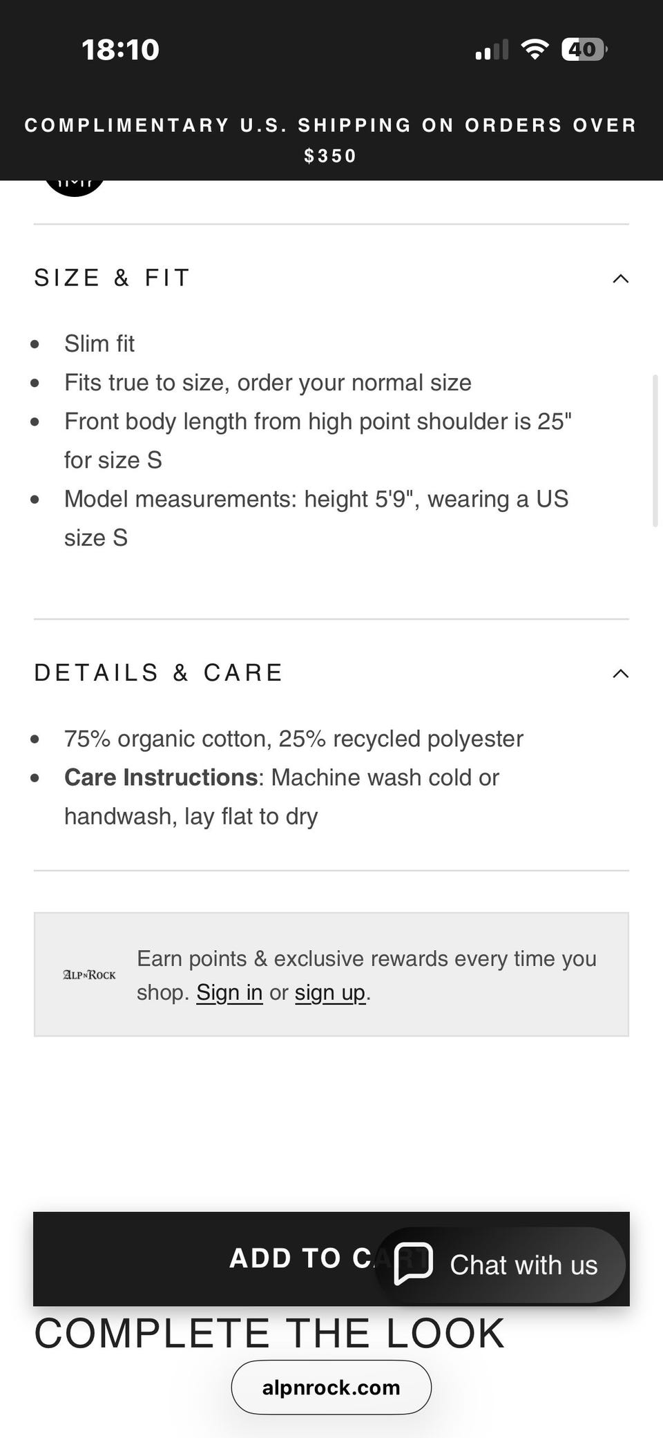This screenshot has height=1438, width=663.
Task: Follow the sign up link
Action: [x=329, y=992]
